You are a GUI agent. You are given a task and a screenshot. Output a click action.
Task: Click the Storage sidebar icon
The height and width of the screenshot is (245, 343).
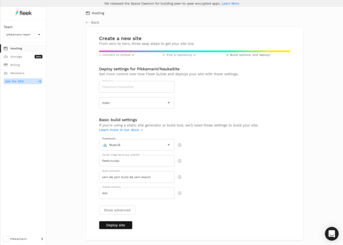pyautogui.click(x=6, y=57)
